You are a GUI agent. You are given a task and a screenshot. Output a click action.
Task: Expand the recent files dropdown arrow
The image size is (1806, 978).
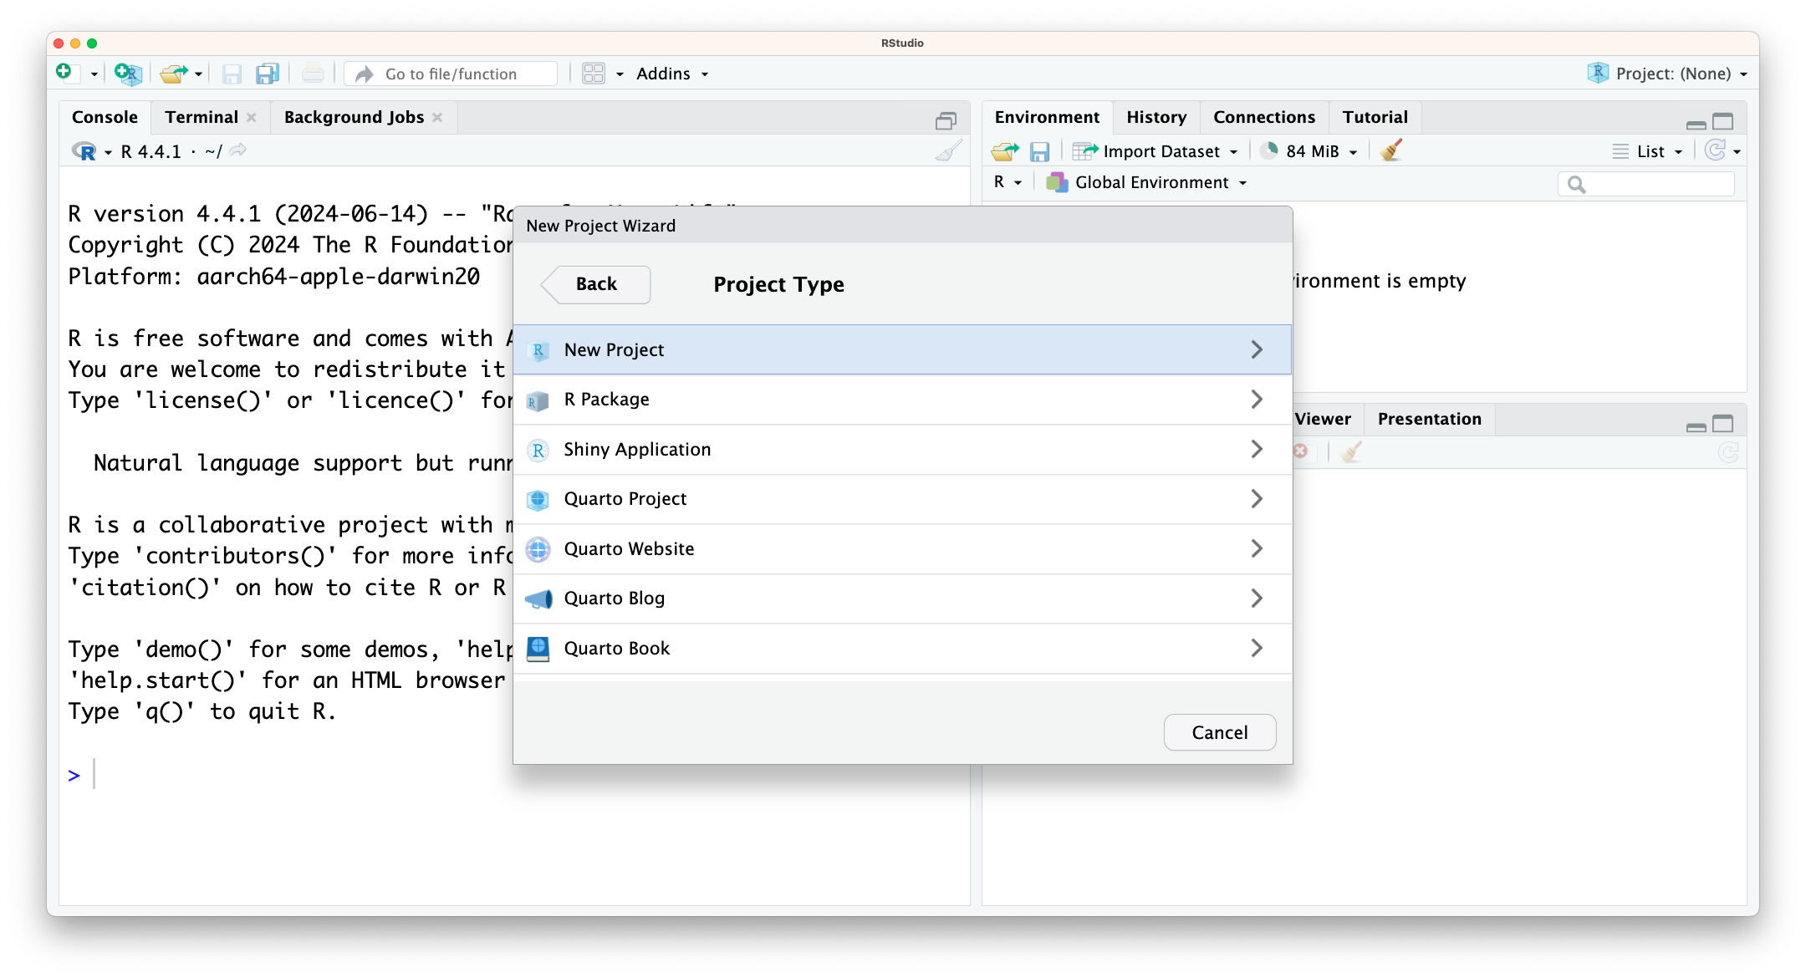[x=198, y=74]
